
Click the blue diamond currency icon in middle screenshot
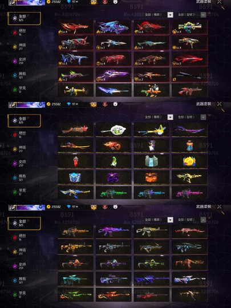point(68,104)
